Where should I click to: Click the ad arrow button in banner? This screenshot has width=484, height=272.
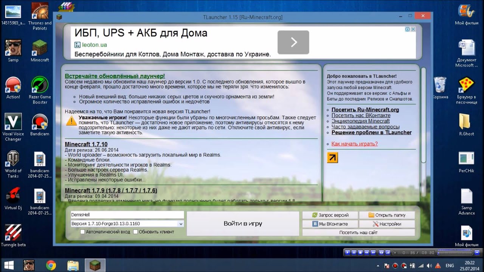[x=293, y=42]
